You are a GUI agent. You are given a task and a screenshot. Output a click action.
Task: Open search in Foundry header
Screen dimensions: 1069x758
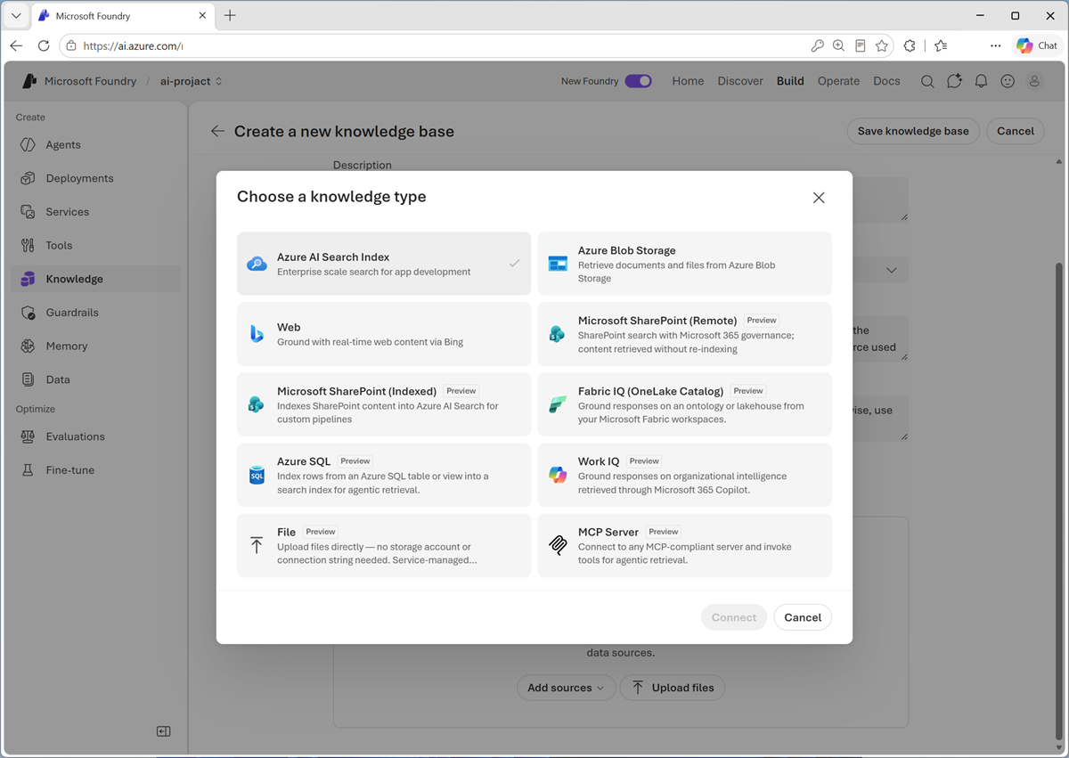(927, 81)
